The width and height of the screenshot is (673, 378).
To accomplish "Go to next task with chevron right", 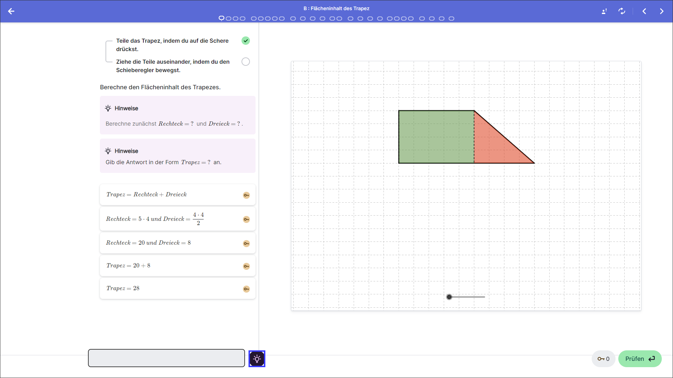I will click(x=661, y=11).
